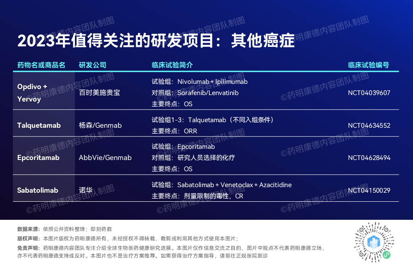Select the 临床试验编号 column header
413x274 pixels.
point(368,65)
